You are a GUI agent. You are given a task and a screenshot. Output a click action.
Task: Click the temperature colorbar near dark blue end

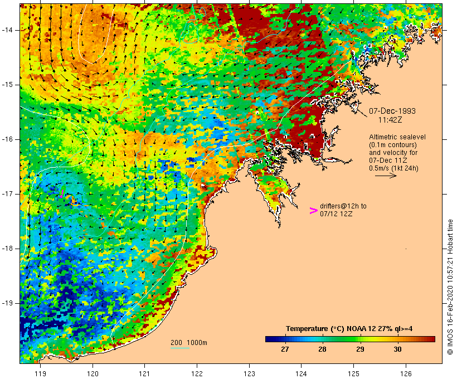tap(271, 339)
